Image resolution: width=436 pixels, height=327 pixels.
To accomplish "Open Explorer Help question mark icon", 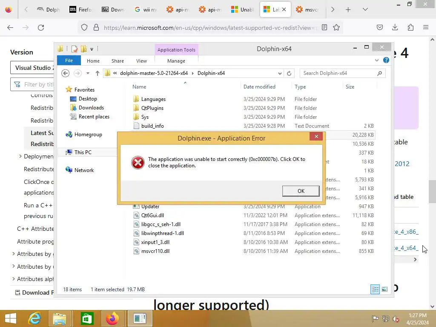I will click(386, 60).
